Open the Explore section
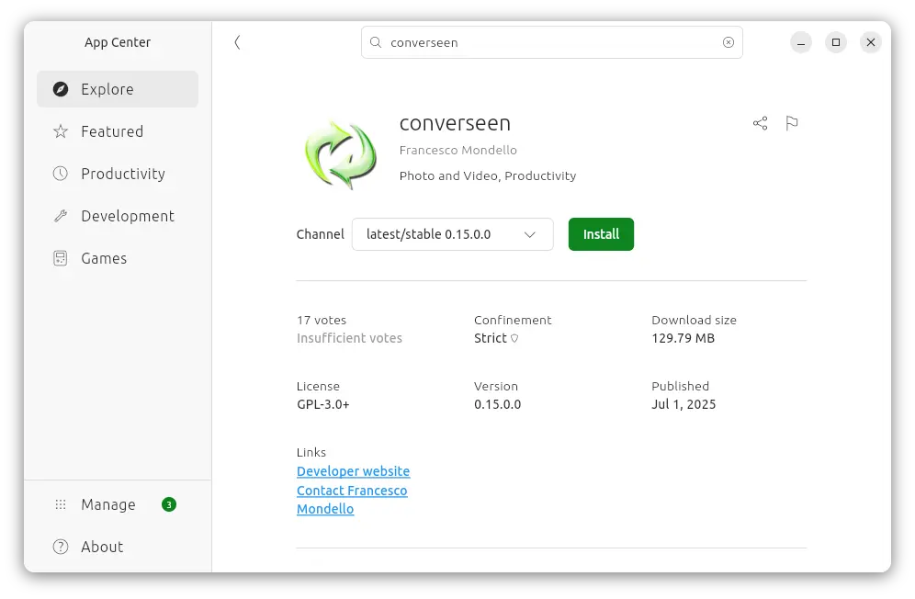915x599 pixels. tap(118, 89)
